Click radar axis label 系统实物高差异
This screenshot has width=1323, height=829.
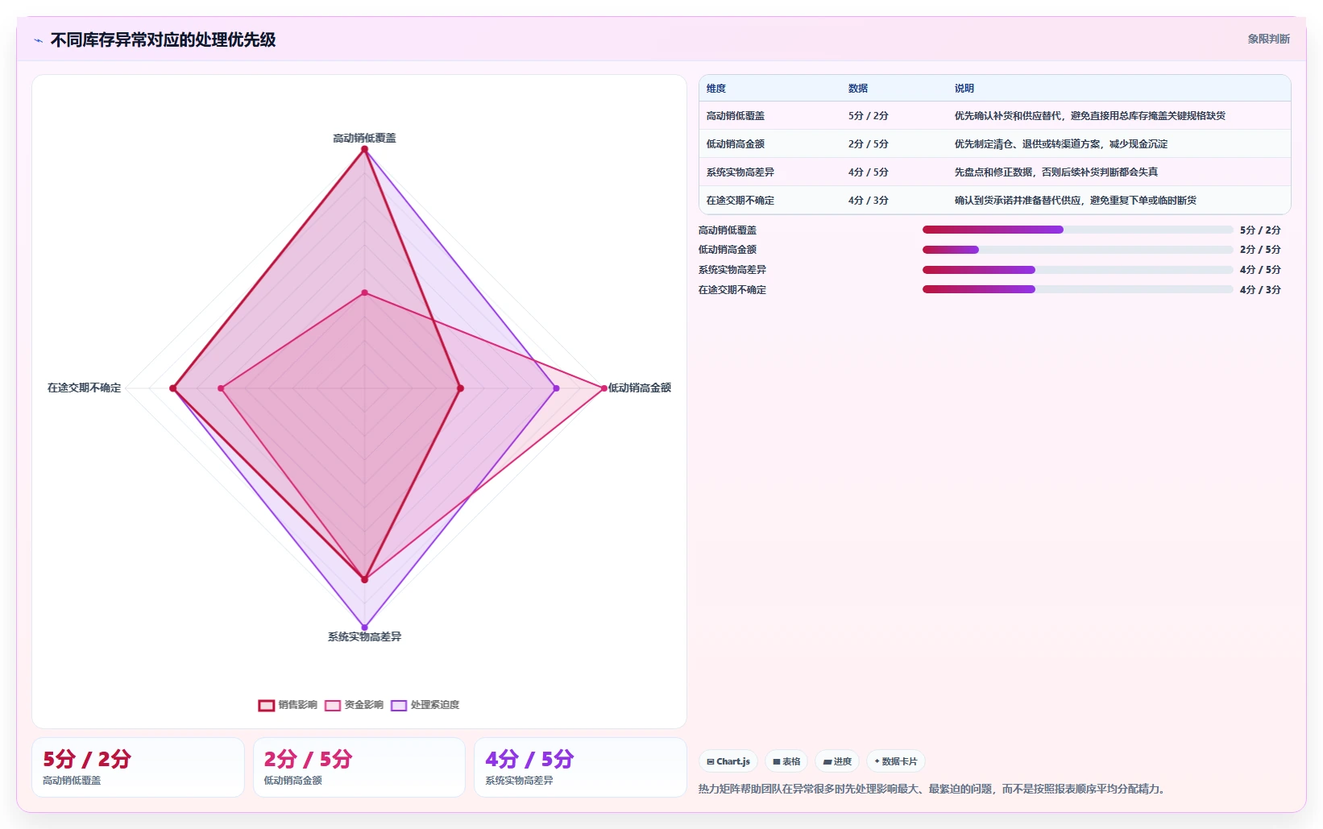pos(364,637)
